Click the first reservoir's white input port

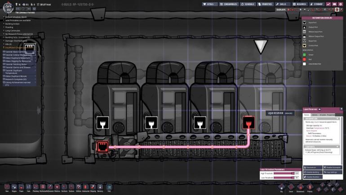[102, 123]
